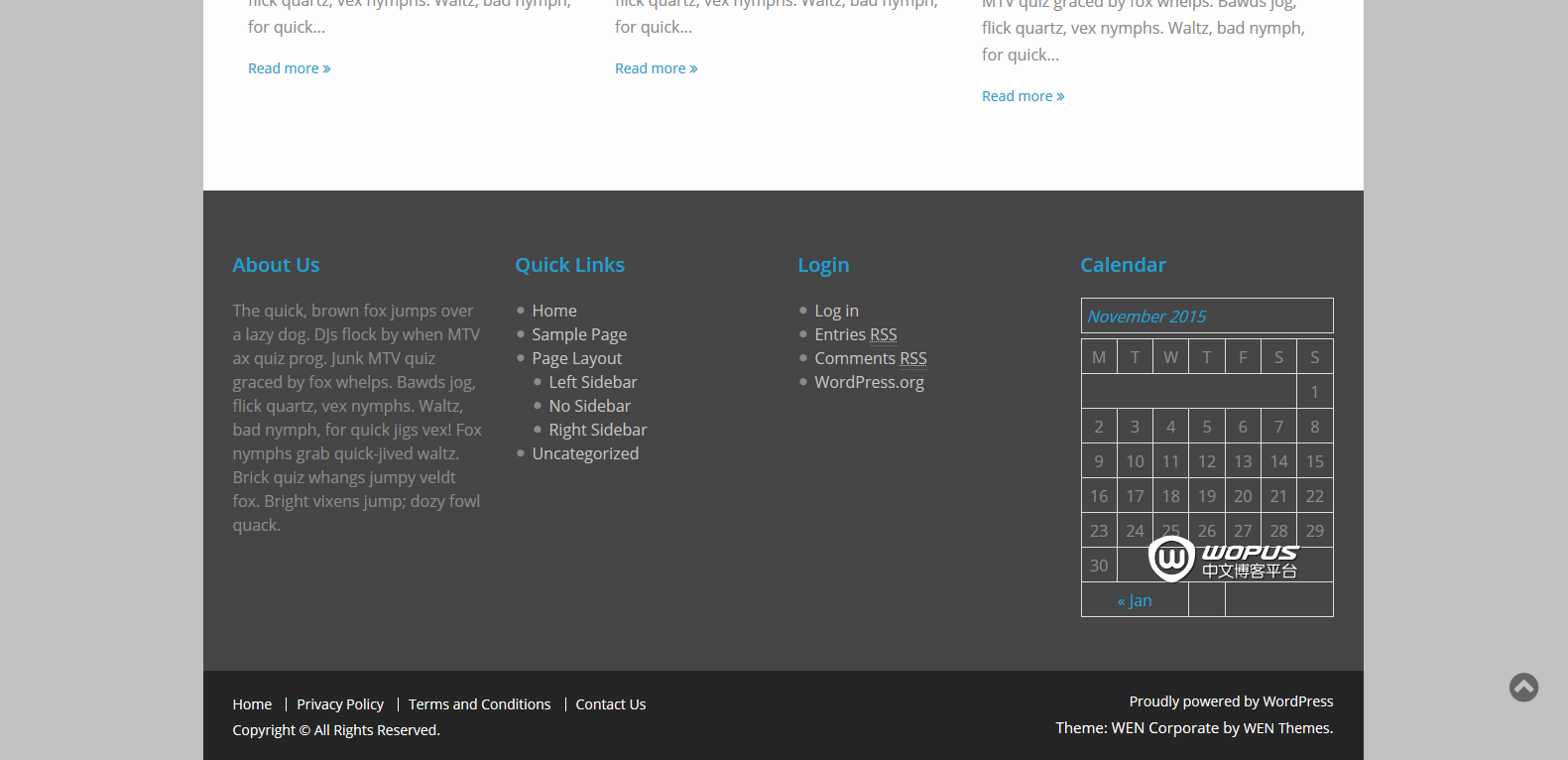The height and width of the screenshot is (760, 1568).
Task: Select Page Layout in Quick Links
Action: click(x=576, y=358)
